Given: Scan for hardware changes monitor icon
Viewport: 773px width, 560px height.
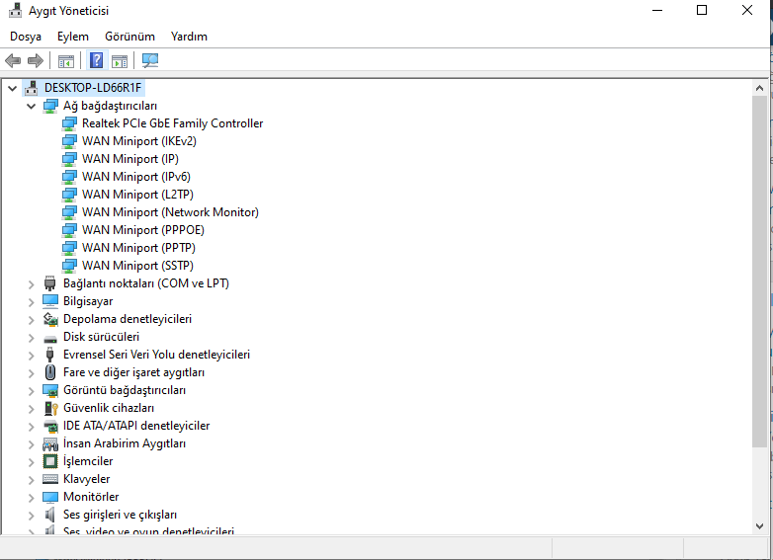Looking at the screenshot, I should tap(150, 60).
